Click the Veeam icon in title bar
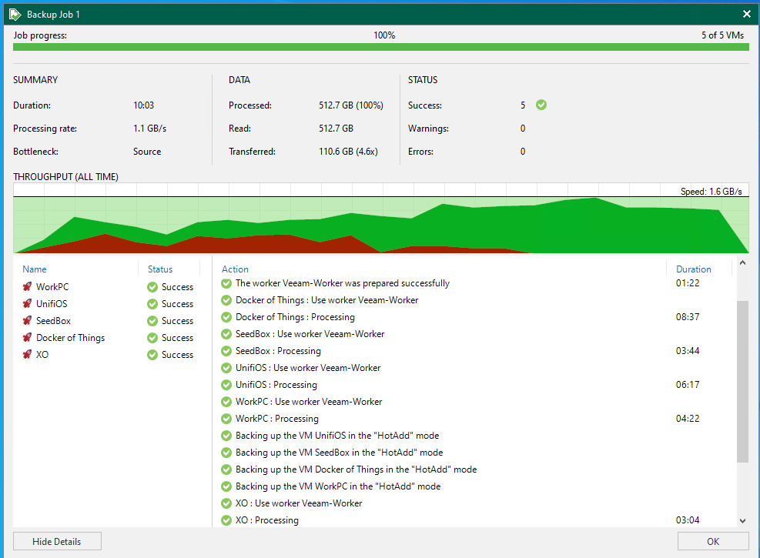 pyautogui.click(x=14, y=14)
